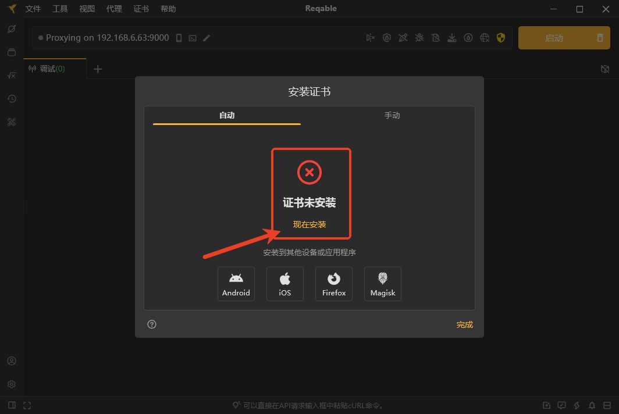
Task: Toggle the bug debugging icon in toolbar
Action: point(419,38)
